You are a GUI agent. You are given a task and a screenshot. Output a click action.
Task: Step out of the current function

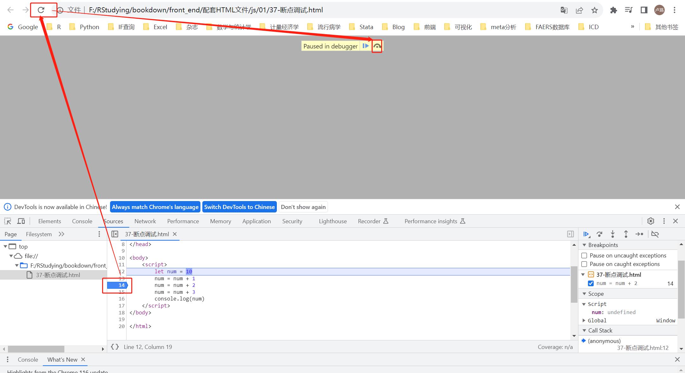tap(626, 234)
